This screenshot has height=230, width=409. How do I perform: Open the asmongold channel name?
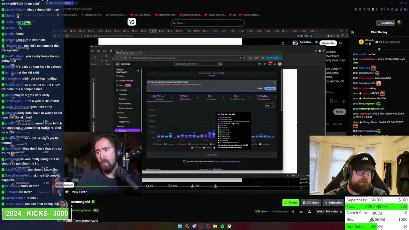pyautogui.click(x=80, y=202)
